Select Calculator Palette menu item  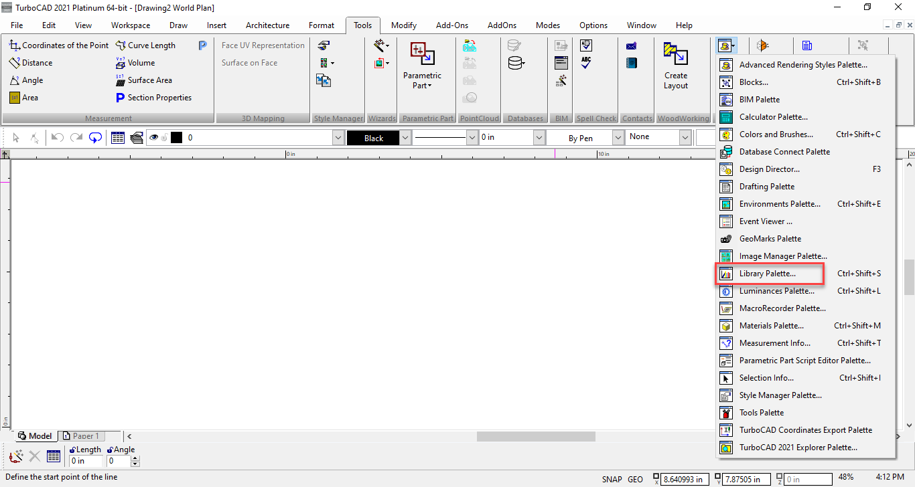click(804, 117)
